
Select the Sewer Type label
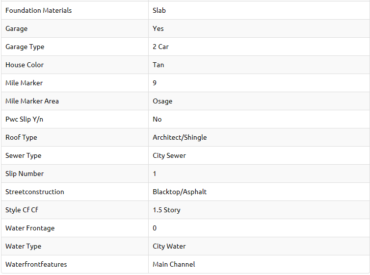click(x=24, y=155)
